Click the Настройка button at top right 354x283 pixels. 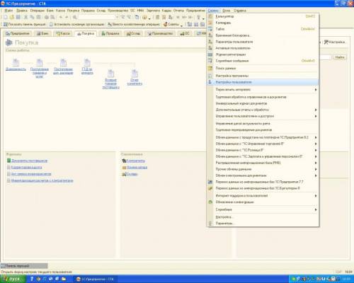coord(335,42)
